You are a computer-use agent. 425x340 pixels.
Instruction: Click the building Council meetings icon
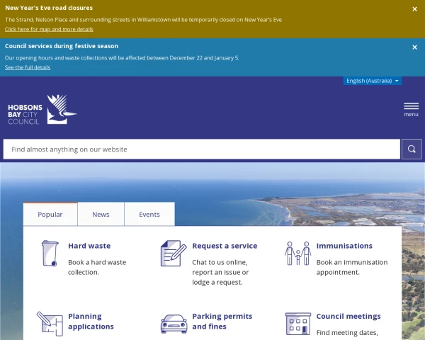point(298,324)
